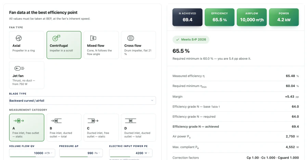308x160 pixels.
Task: Click the electric input power progress bar
Action: pos(120,157)
